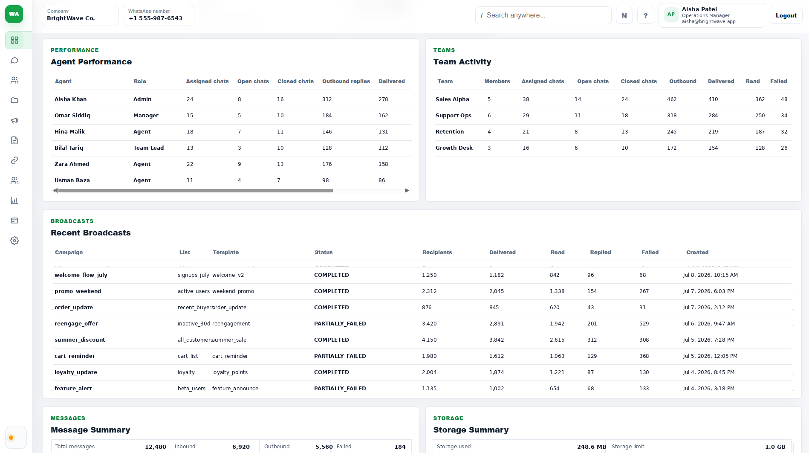Open the folder icon in sidebar
Viewport: 809px width, 453px height.
(14, 100)
